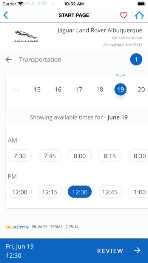Choose date 20 in the calendar
Screen dimensions: 148x263
141,90
